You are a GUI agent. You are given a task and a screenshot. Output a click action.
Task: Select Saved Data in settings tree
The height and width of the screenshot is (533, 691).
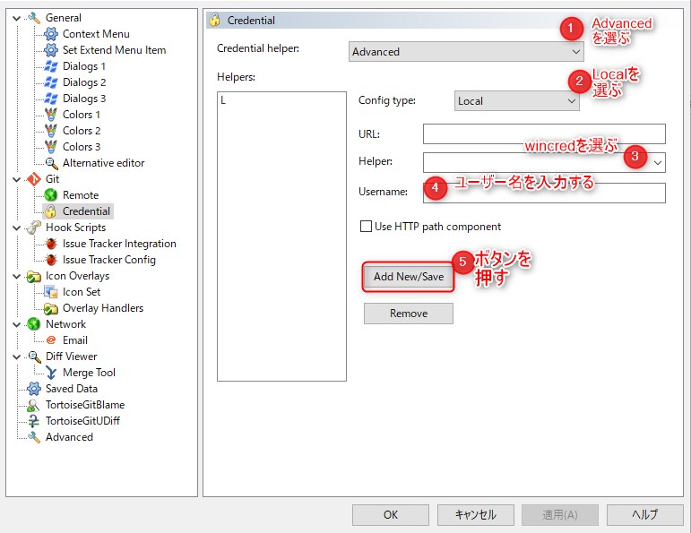(72, 389)
